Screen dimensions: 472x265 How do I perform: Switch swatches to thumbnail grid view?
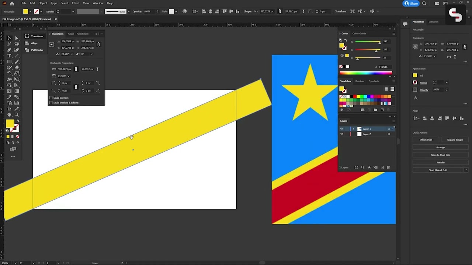click(x=392, y=89)
